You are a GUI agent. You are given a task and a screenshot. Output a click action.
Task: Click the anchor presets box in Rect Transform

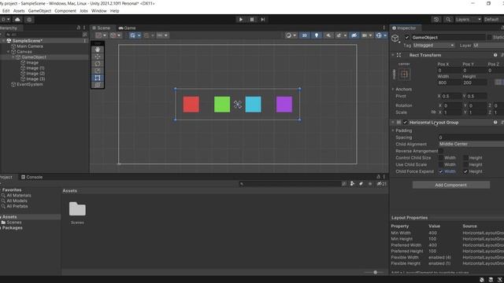pos(404,74)
